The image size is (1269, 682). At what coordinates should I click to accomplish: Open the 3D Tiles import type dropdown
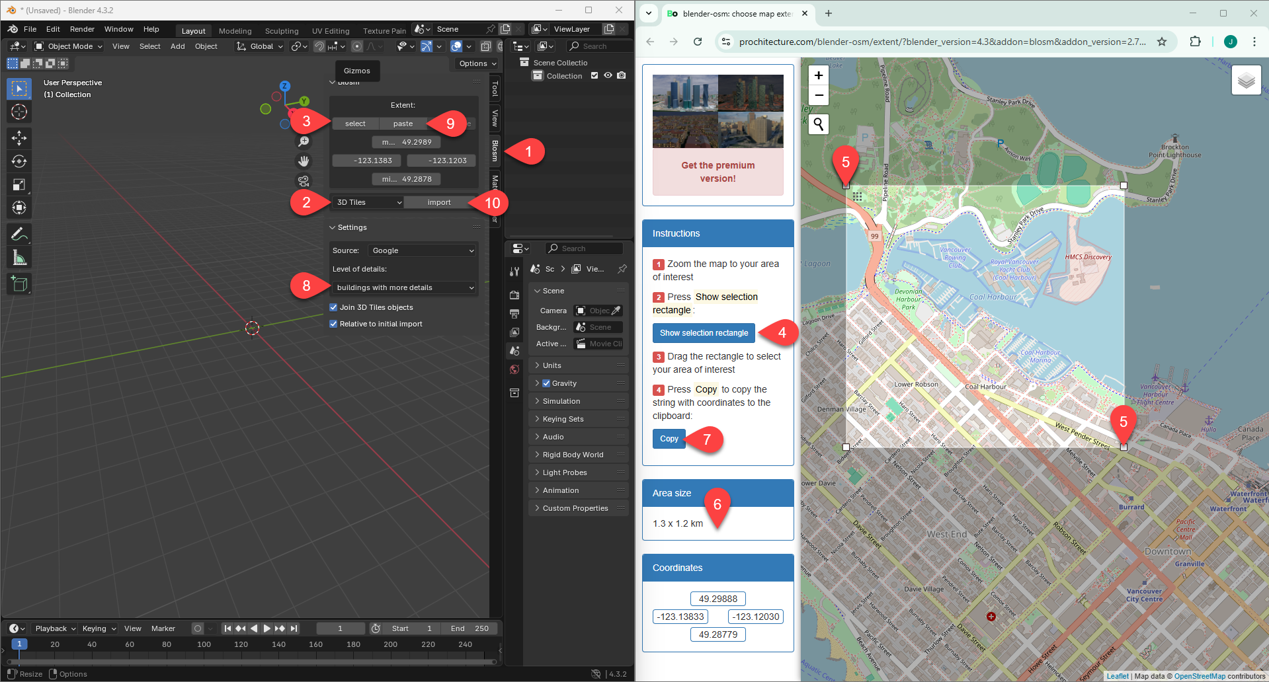coord(368,202)
